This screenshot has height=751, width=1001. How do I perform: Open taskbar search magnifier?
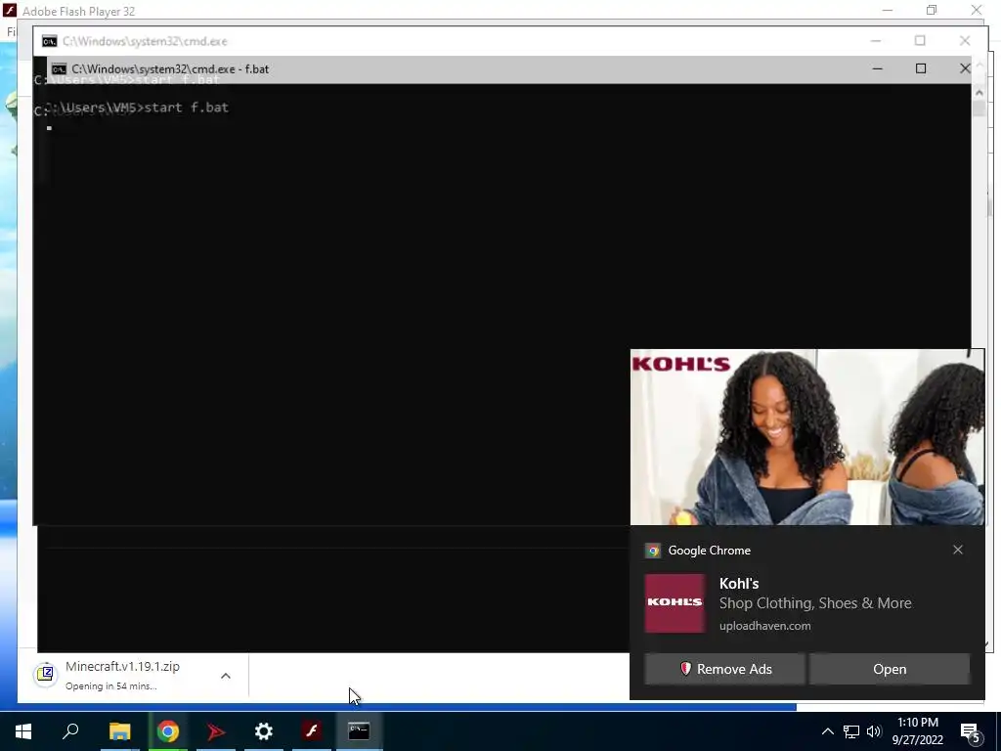[x=70, y=731]
